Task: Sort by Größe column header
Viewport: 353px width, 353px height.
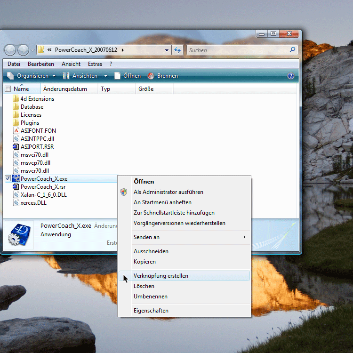Action: pyautogui.click(x=154, y=88)
